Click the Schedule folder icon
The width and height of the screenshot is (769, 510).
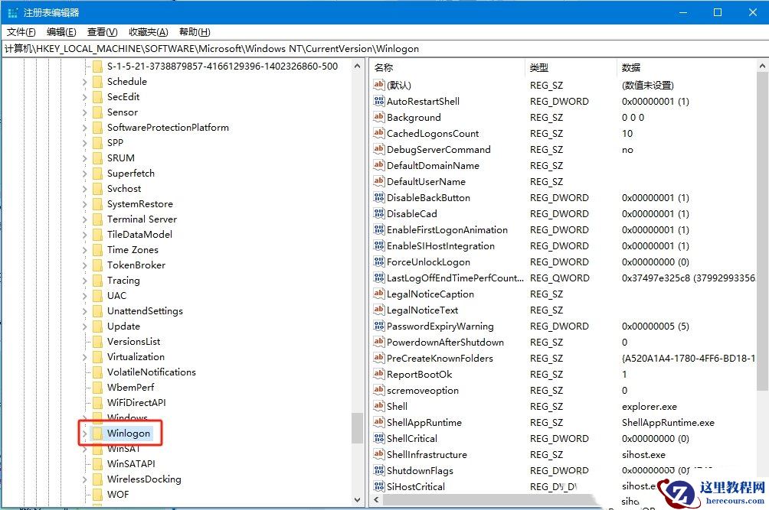click(99, 81)
